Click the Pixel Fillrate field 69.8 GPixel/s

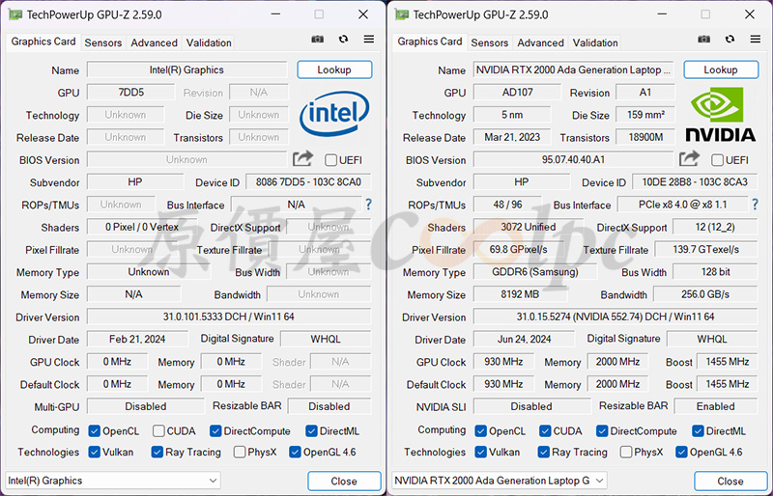[518, 250]
